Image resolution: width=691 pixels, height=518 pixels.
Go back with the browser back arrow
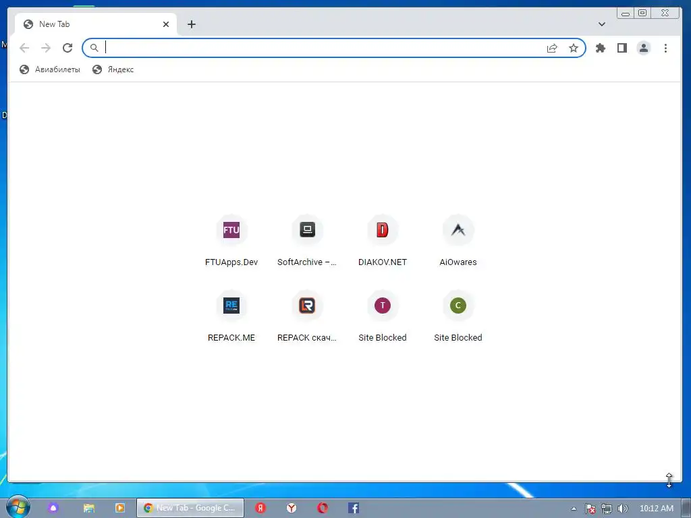[x=24, y=48]
